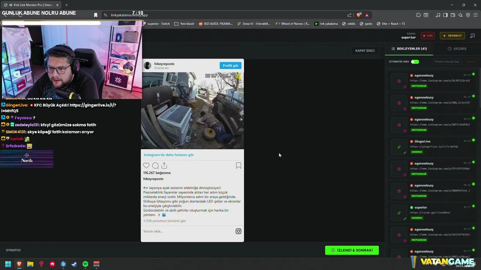Open the Steam taskbar icon
481x270 pixels.
(74, 264)
